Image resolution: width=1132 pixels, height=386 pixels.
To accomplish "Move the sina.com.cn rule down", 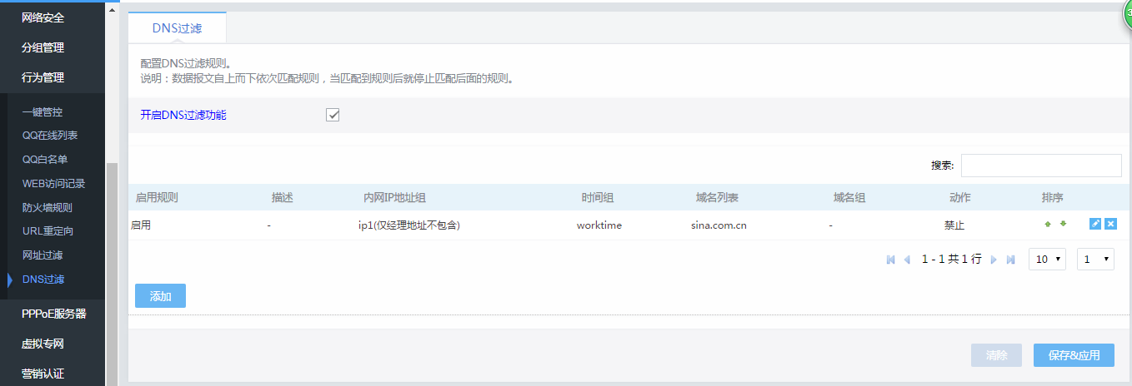I will [x=1063, y=224].
